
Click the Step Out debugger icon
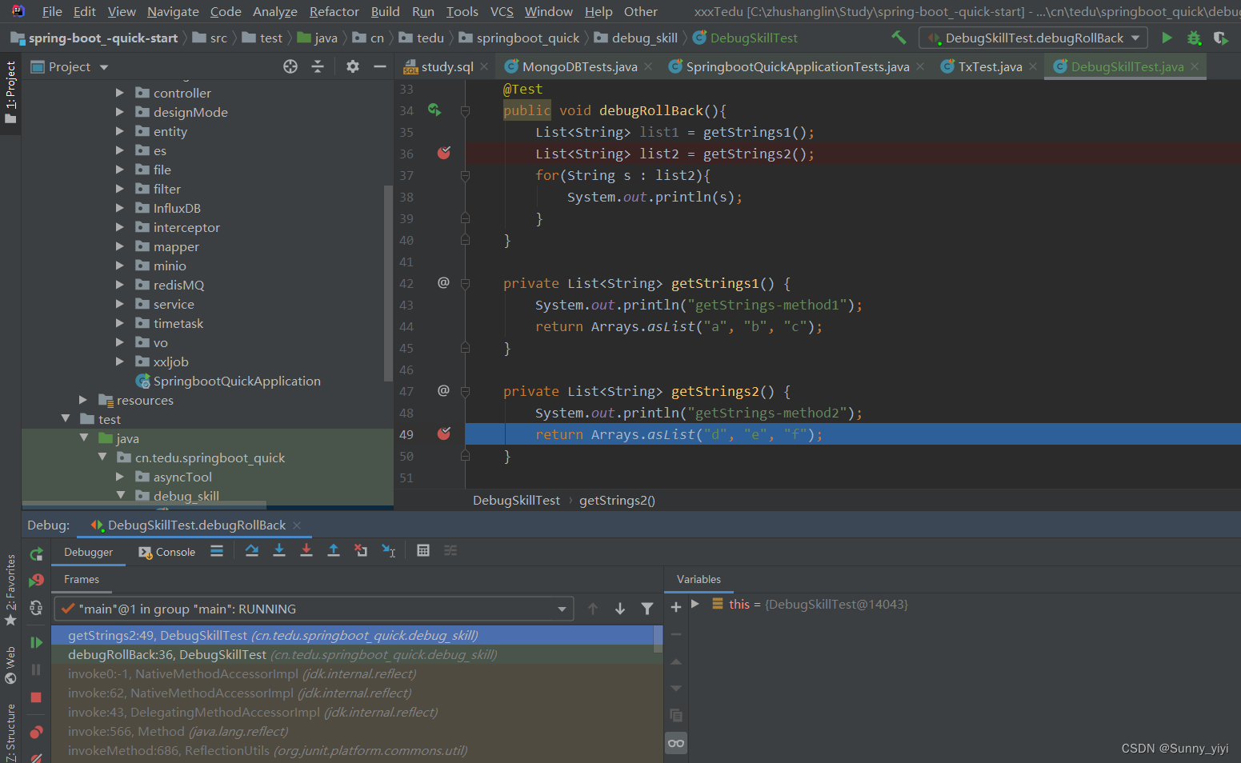point(334,550)
